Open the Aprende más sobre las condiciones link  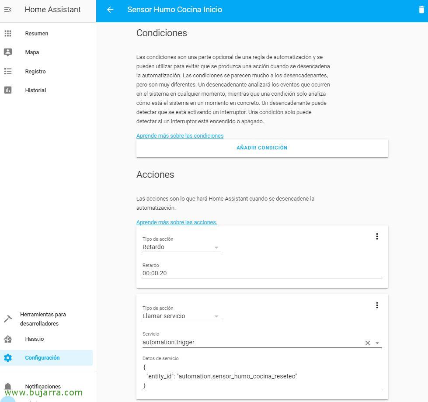point(180,136)
